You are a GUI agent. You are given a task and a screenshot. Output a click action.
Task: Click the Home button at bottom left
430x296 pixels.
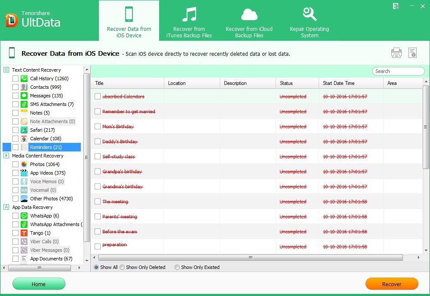(x=39, y=284)
